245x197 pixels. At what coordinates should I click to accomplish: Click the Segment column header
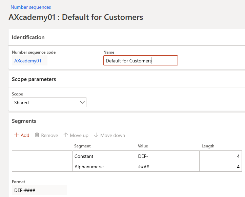(x=82, y=146)
